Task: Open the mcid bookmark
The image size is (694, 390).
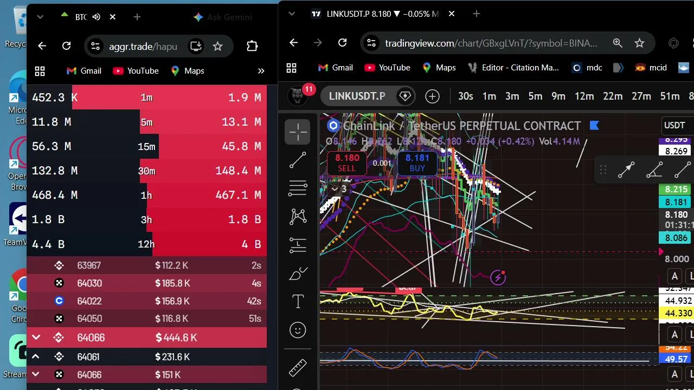Action: pos(651,68)
